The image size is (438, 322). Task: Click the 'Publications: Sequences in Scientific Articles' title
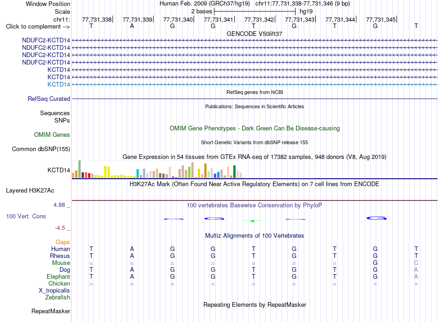[x=255, y=106]
